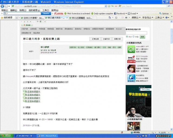Open the student ID banner ad
The width and height of the screenshot is (173, 138).
click(138, 101)
